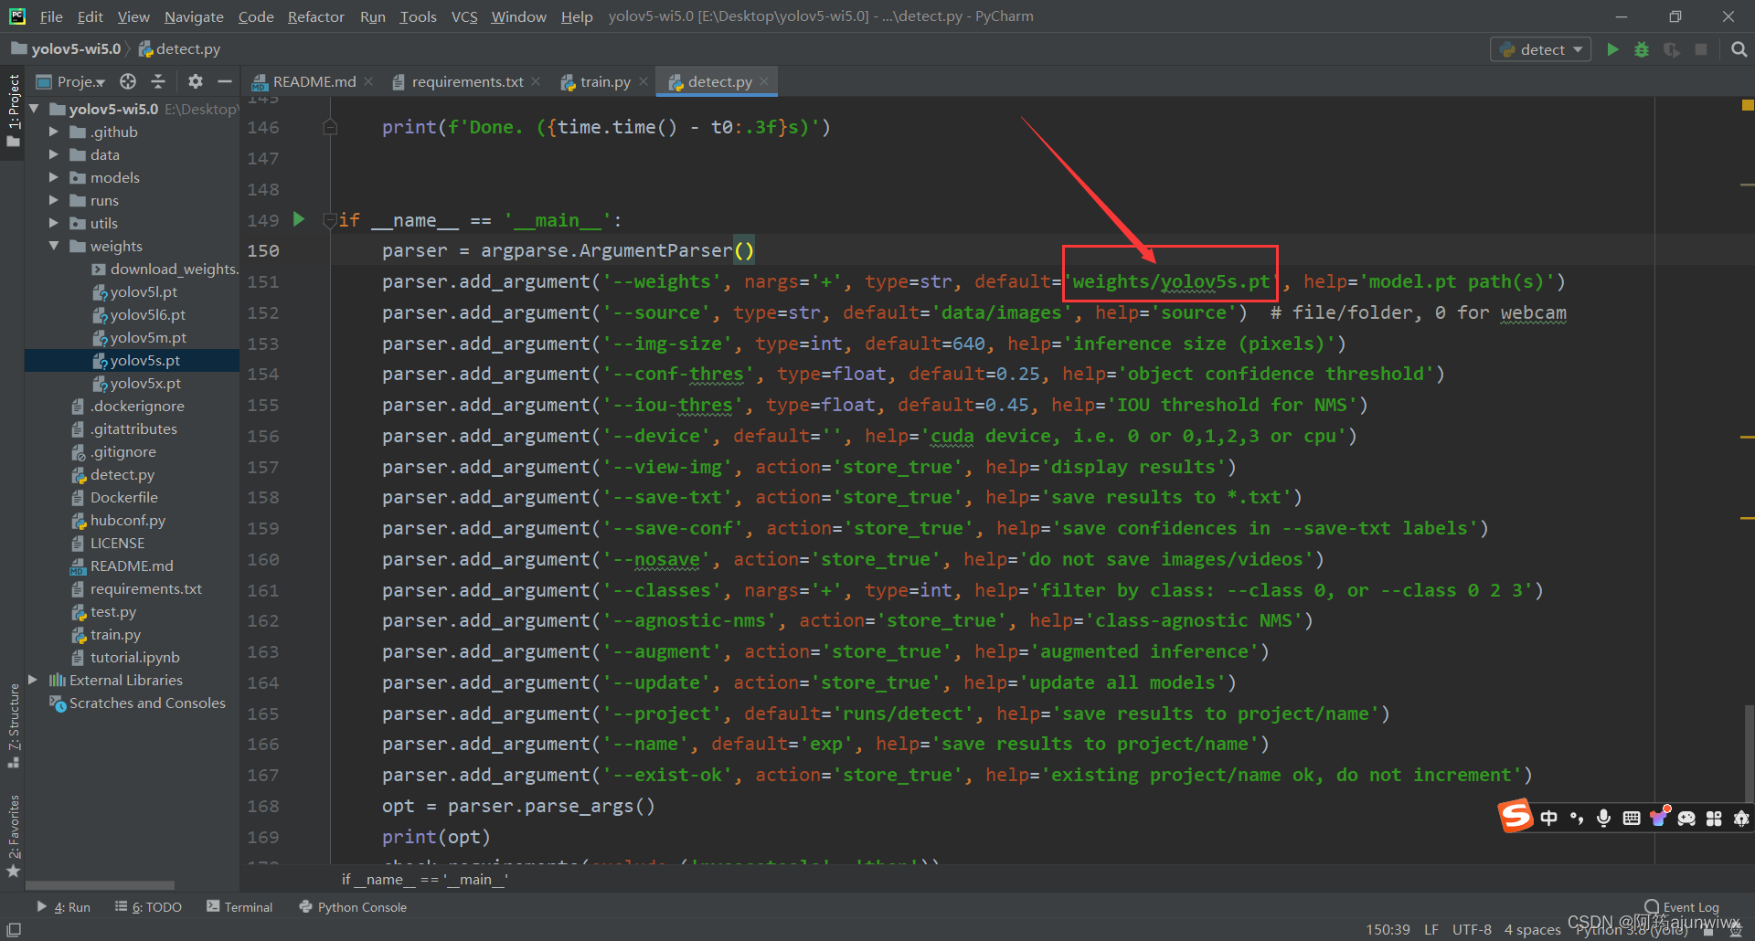
Task: Open the 4: Run tool window
Action: 63,907
